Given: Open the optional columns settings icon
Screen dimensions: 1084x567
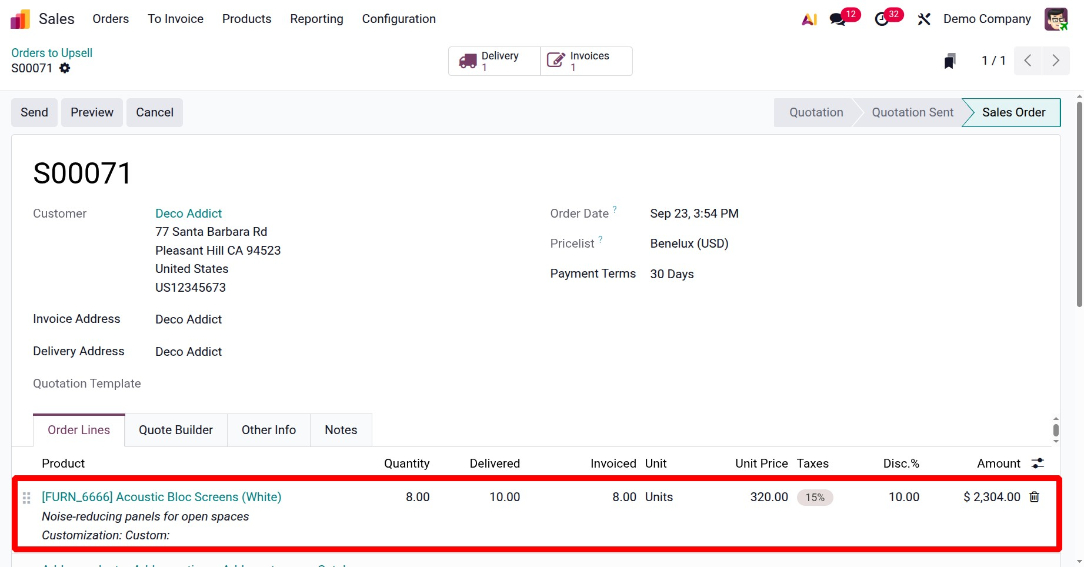Looking at the screenshot, I should (x=1038, y=463).
